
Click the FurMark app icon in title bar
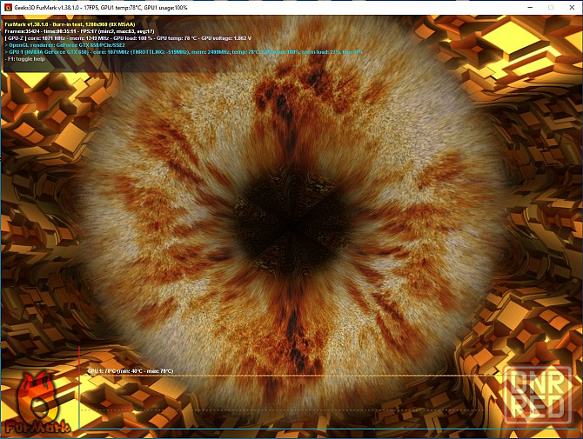8,7
